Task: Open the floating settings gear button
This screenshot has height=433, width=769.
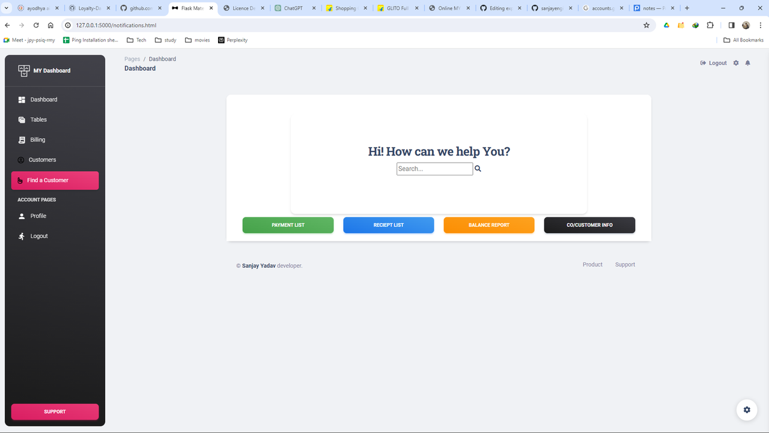Action: point(746,410)
